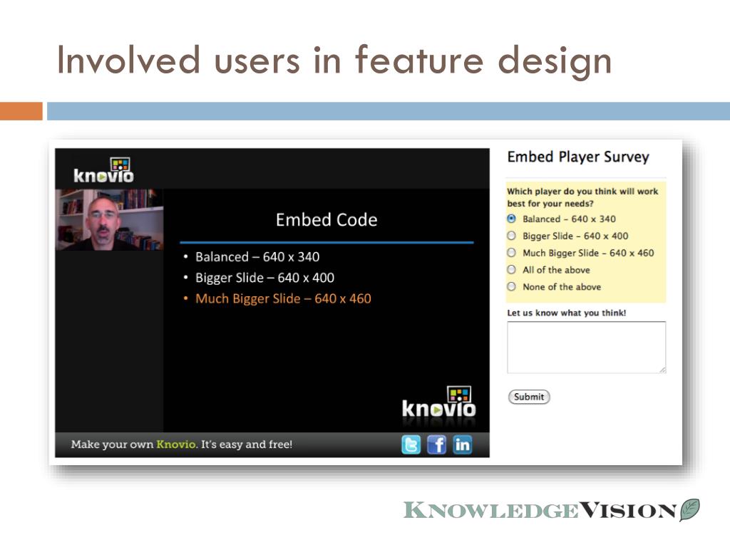Click the Embed Code slide title

coord(327,220)
